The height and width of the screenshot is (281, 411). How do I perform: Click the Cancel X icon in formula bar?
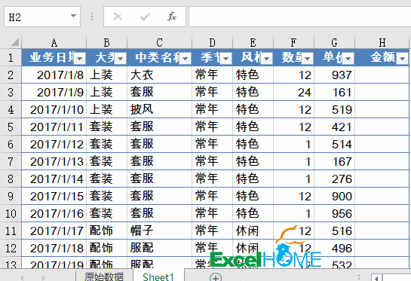click(x=118, y=17)
